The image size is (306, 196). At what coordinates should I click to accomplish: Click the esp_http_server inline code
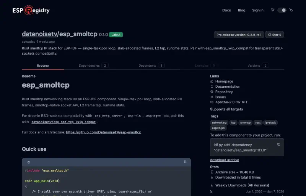109,116
